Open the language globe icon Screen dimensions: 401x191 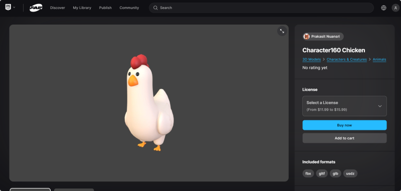383,8
